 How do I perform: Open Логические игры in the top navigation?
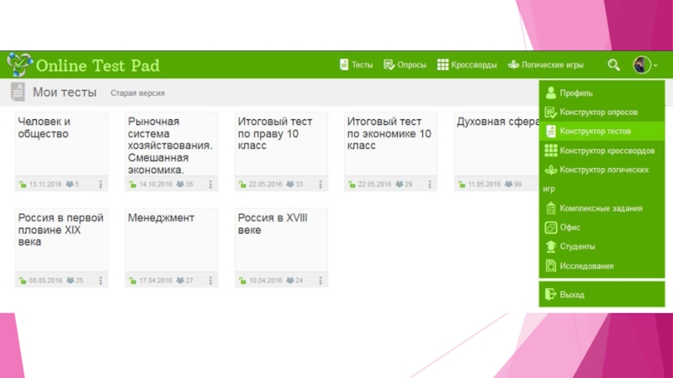coord(545,65)
